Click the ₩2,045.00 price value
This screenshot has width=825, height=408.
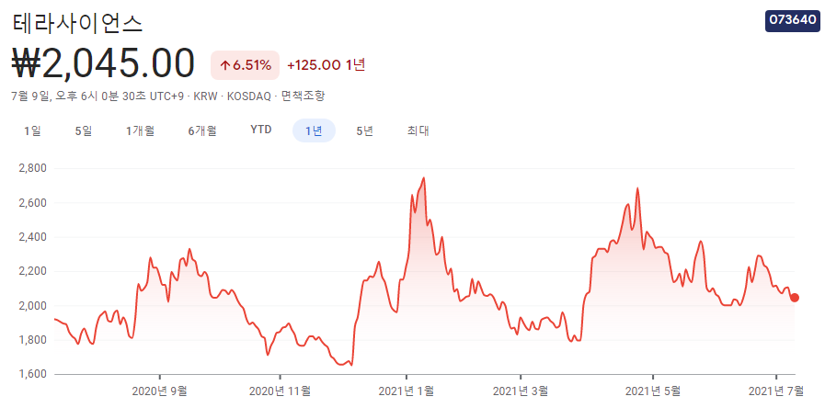point(103,63)
